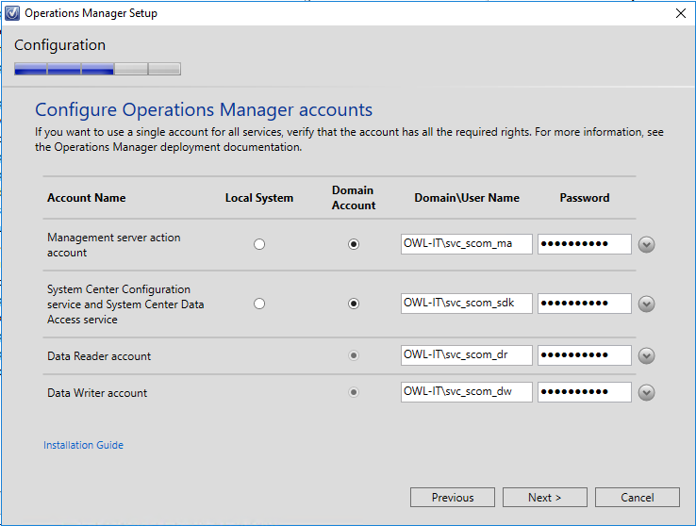Select Local System for Management server action account
The height and width of the screenshot is (526, 696).
[259, 244]
